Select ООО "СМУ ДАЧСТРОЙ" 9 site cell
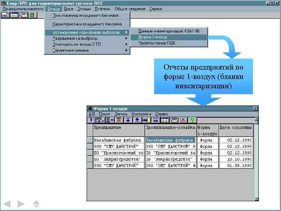This screenshot has height=211, width=281. point(171,147)
